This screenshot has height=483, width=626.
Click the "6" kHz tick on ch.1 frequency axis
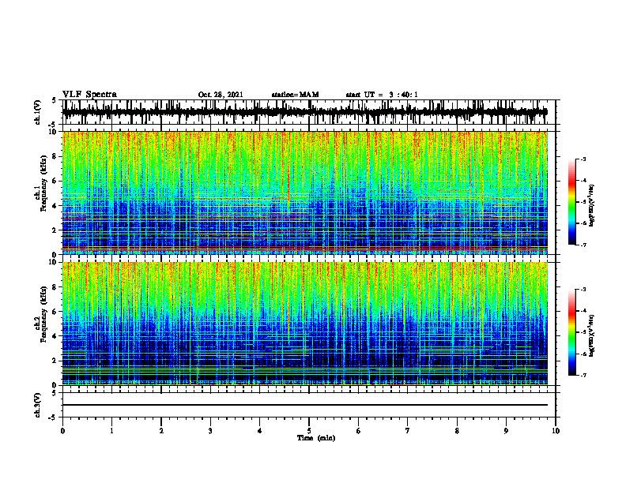(55, 181)
